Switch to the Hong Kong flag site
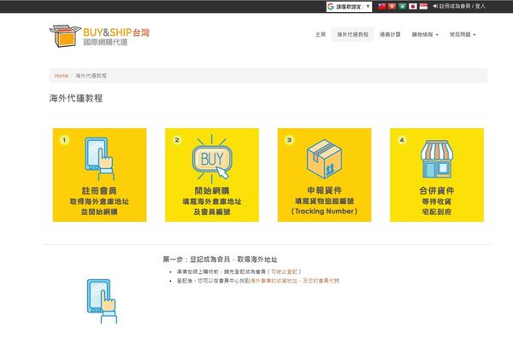 [x=392, y=6]
